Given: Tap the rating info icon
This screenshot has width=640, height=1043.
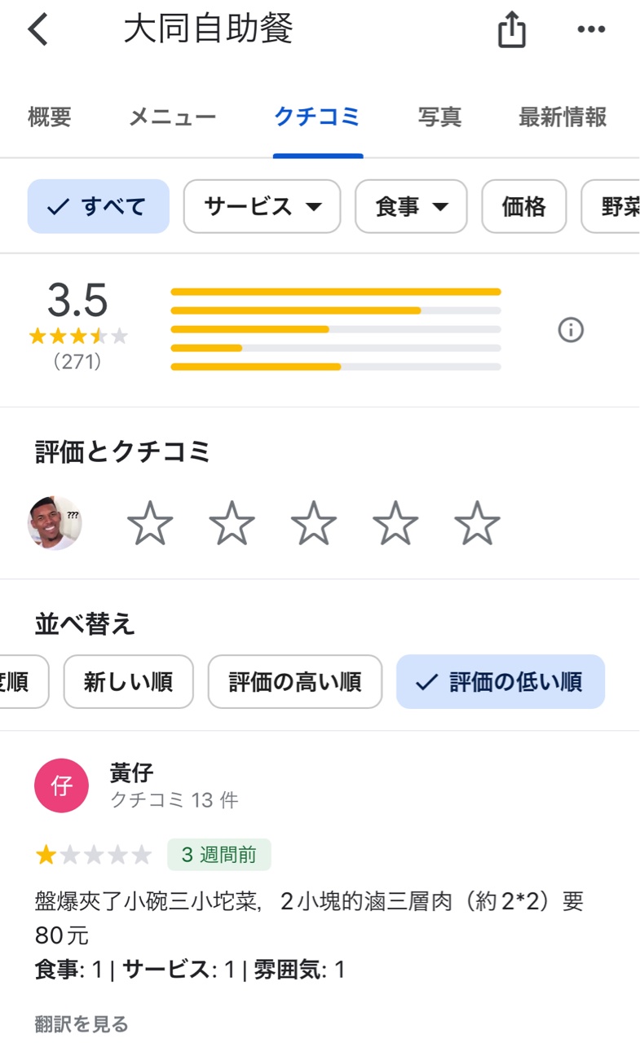Looking at the screenshot, I should 571,330.
